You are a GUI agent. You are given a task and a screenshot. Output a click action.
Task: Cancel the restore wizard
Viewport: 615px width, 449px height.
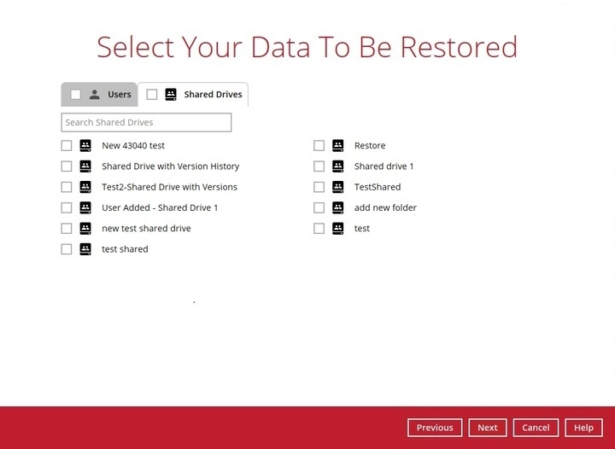(536, 428)
